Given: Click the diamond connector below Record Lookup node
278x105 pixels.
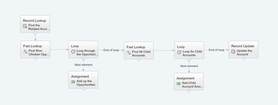Looking at the screenshot, I should (35, 33).
